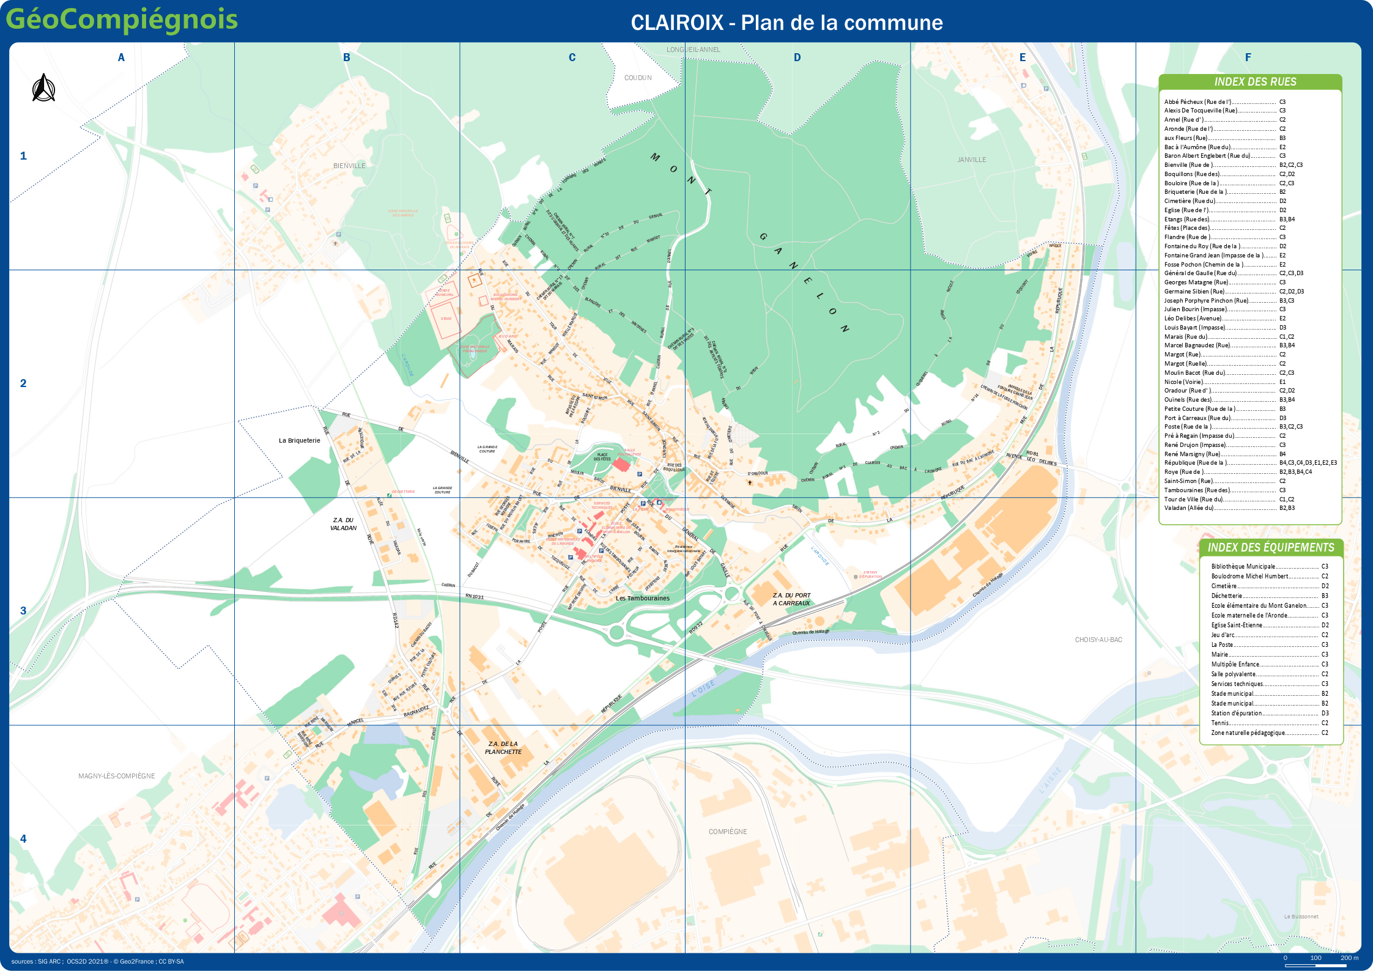Click the church cross icon near Rue d'Oradour
1373x971 pixels.
point(750,482)
